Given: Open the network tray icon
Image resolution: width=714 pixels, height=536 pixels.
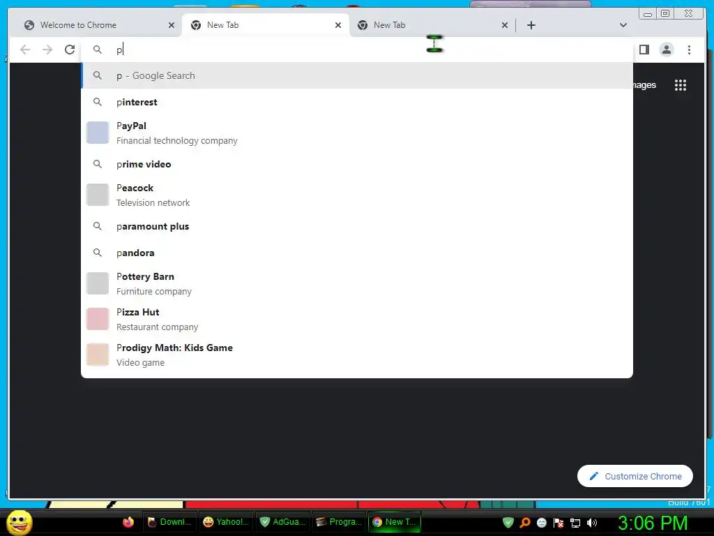Looking at the screenshot, I should click(x=575, y=523).
